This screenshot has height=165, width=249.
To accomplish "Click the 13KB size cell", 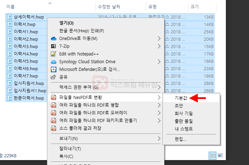I will [x=209, y=17].
